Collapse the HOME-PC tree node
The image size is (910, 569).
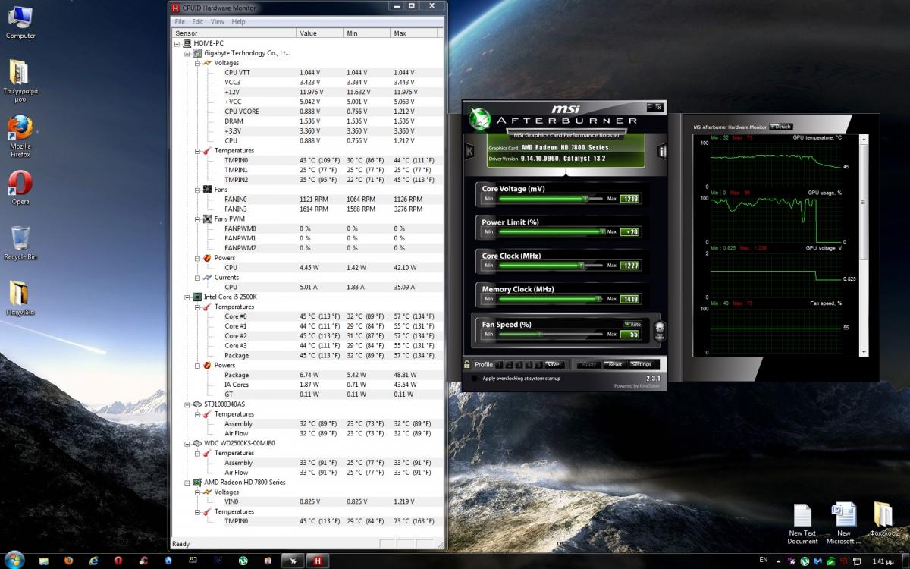pos(177,43)
